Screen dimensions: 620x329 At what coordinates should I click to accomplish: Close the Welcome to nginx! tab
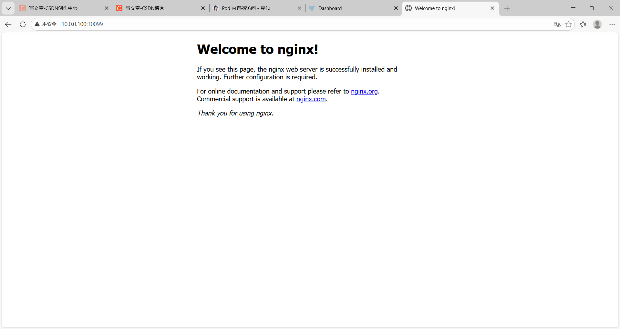tap(492, 8)
